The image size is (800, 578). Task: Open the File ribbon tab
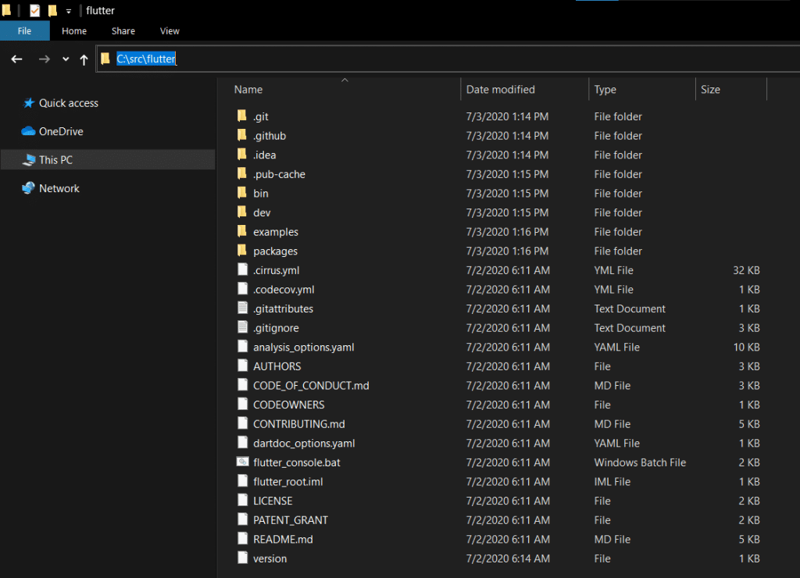[24, 31]
